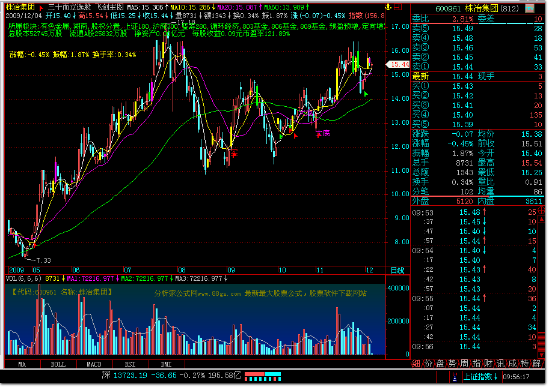
Task: Click the 卖底 signal marker on the chart
Action: [323, 133]
